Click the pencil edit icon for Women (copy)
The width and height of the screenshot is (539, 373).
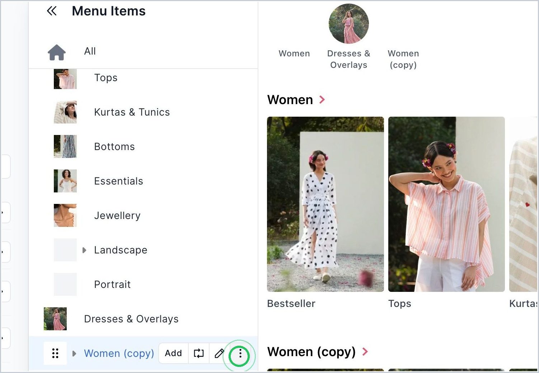(x=219, y=354)
